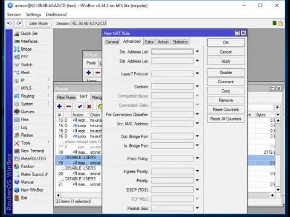Screen dimensions: 290x217
Task: Expand the Content field
Action: coord(198,86)
